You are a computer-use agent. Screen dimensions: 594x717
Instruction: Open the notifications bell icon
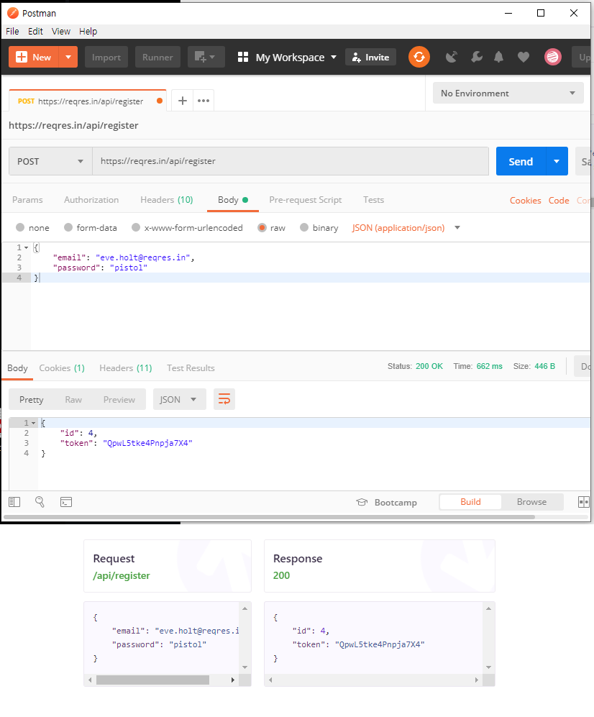click(499, 57)
